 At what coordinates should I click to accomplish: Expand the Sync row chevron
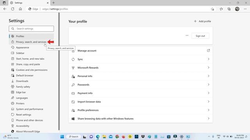209,59
